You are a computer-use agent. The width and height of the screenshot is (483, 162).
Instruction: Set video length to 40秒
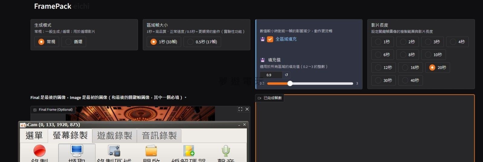(x=411, y=80)
